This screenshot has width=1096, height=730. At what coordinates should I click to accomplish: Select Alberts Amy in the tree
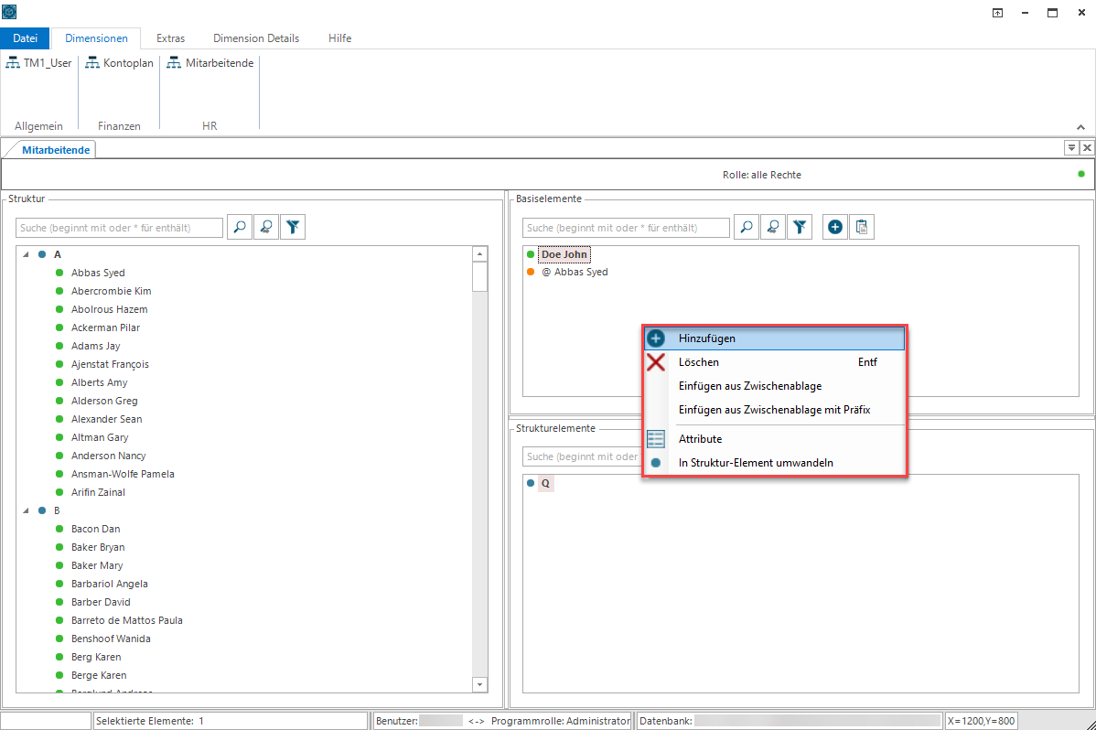pyautogui.click(x=99, y=382)
